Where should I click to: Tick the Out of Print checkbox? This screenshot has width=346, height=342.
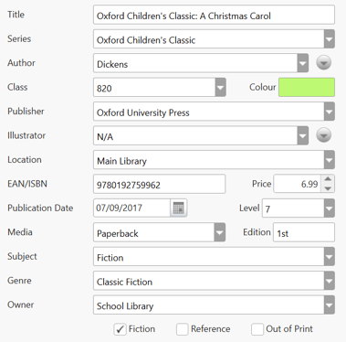pyautogui.click(x=257, y=329)
